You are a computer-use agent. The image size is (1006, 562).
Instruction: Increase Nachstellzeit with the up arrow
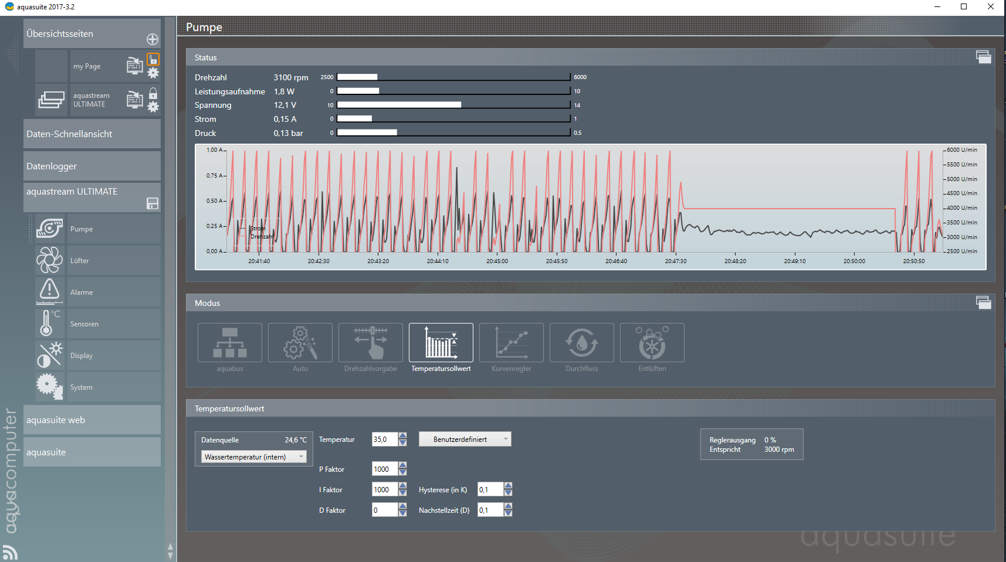click(508, 507)
